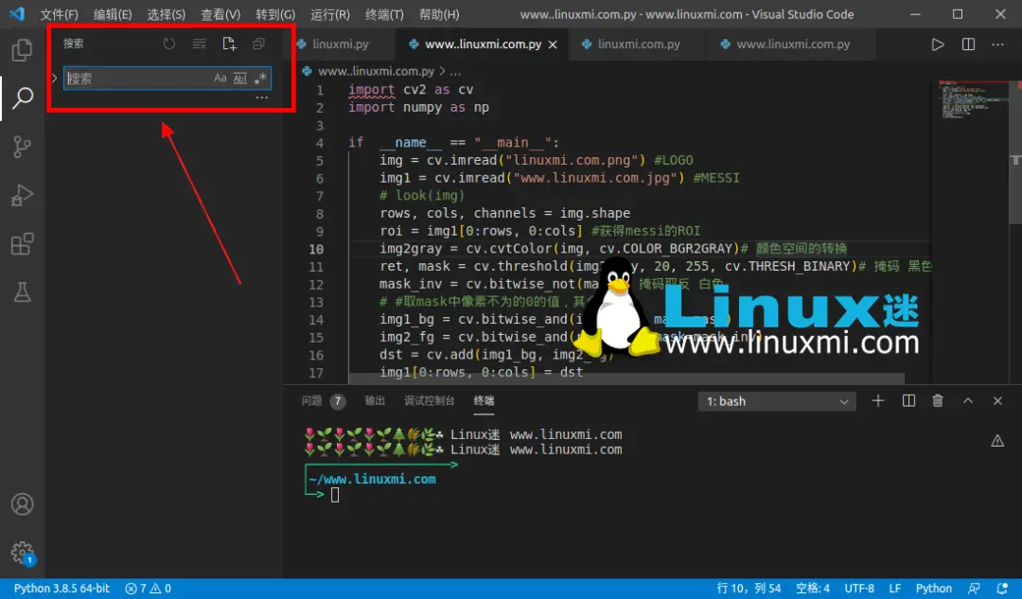1022x599 pixels.
Task: Click the editor minimap
Action: tap(973, 101)
